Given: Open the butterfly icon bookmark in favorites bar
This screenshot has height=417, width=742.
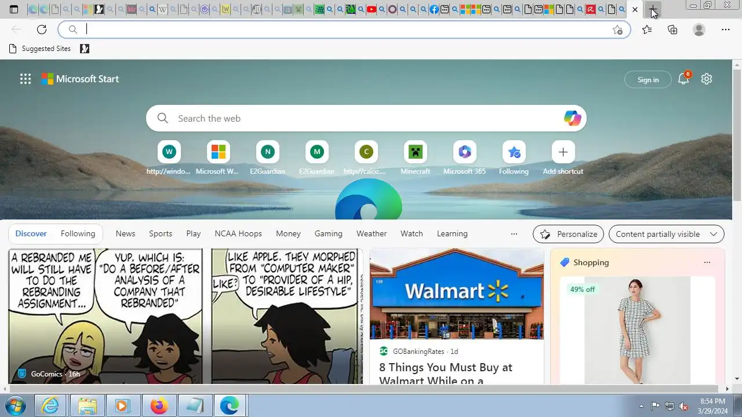Looking at the screenshot, I should (85, 49).
